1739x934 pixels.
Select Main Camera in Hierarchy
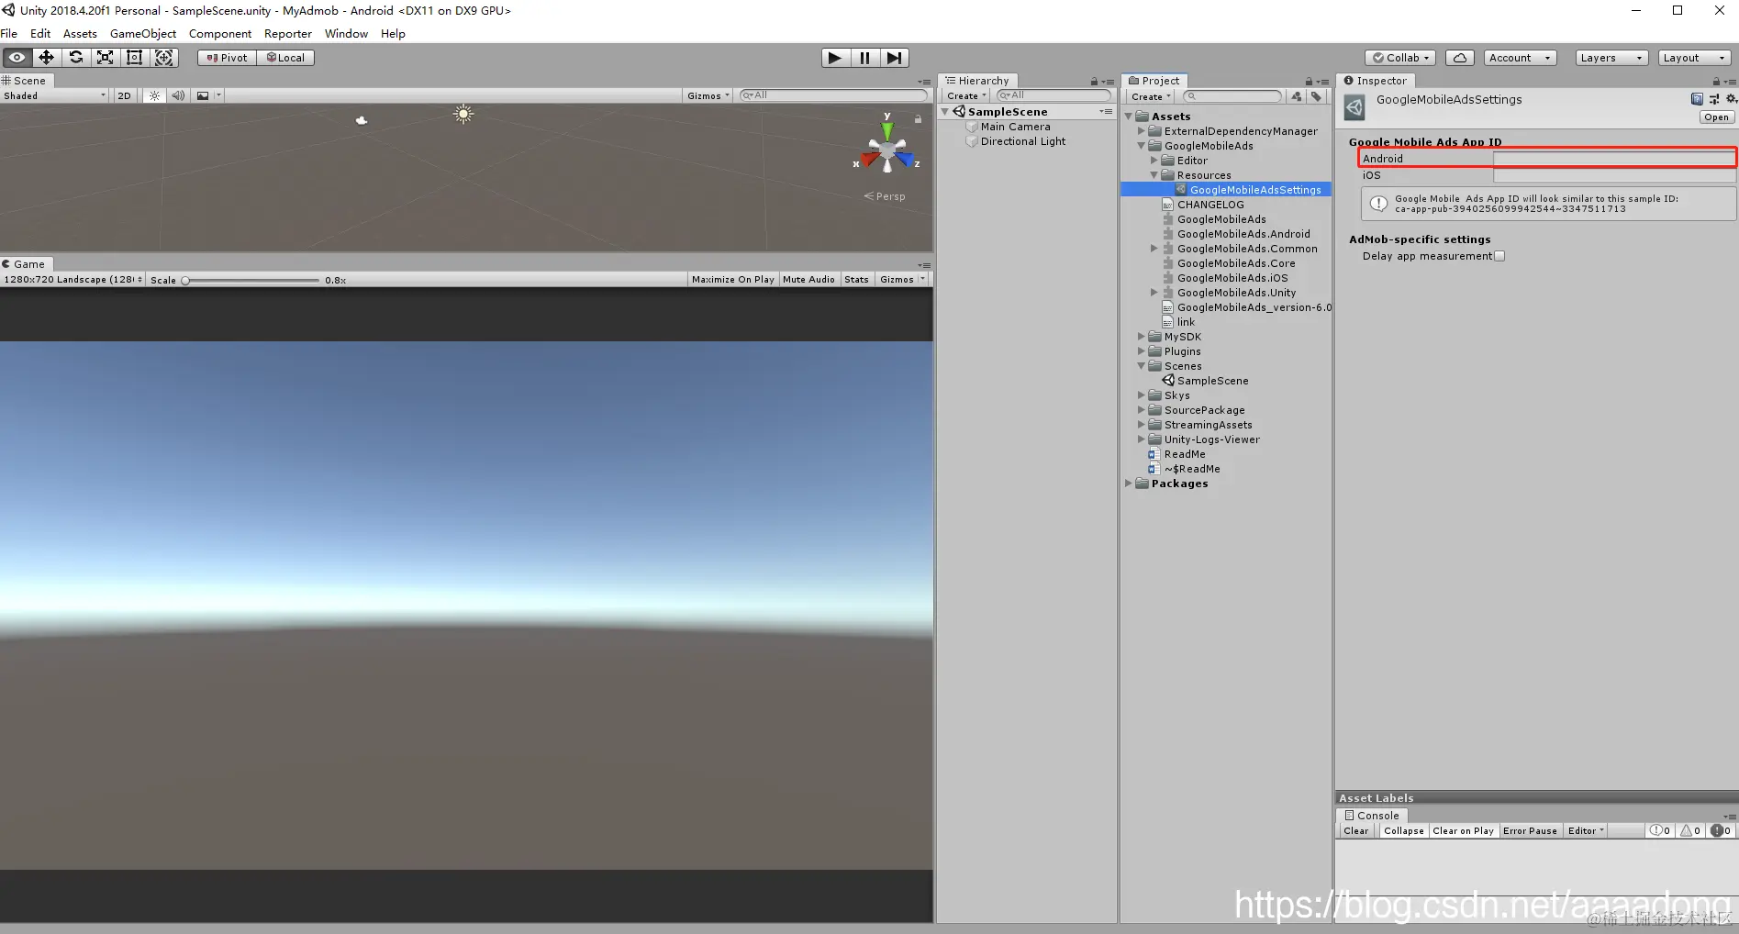pyautogui.click(x=1015, y=127)
